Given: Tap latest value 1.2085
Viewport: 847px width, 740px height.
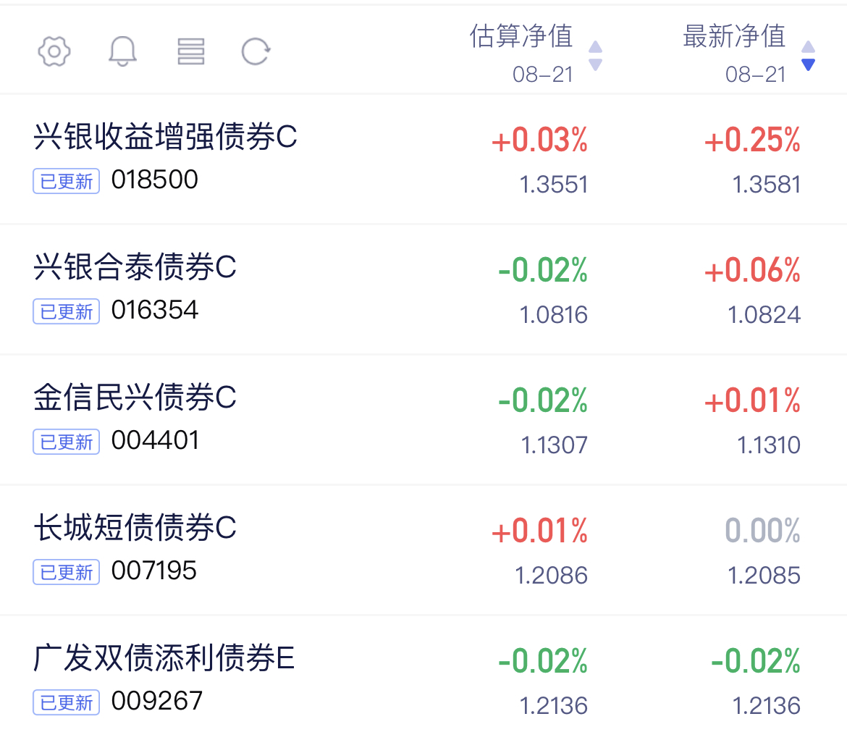Looking at the screenshot, I should pos(764,576).
